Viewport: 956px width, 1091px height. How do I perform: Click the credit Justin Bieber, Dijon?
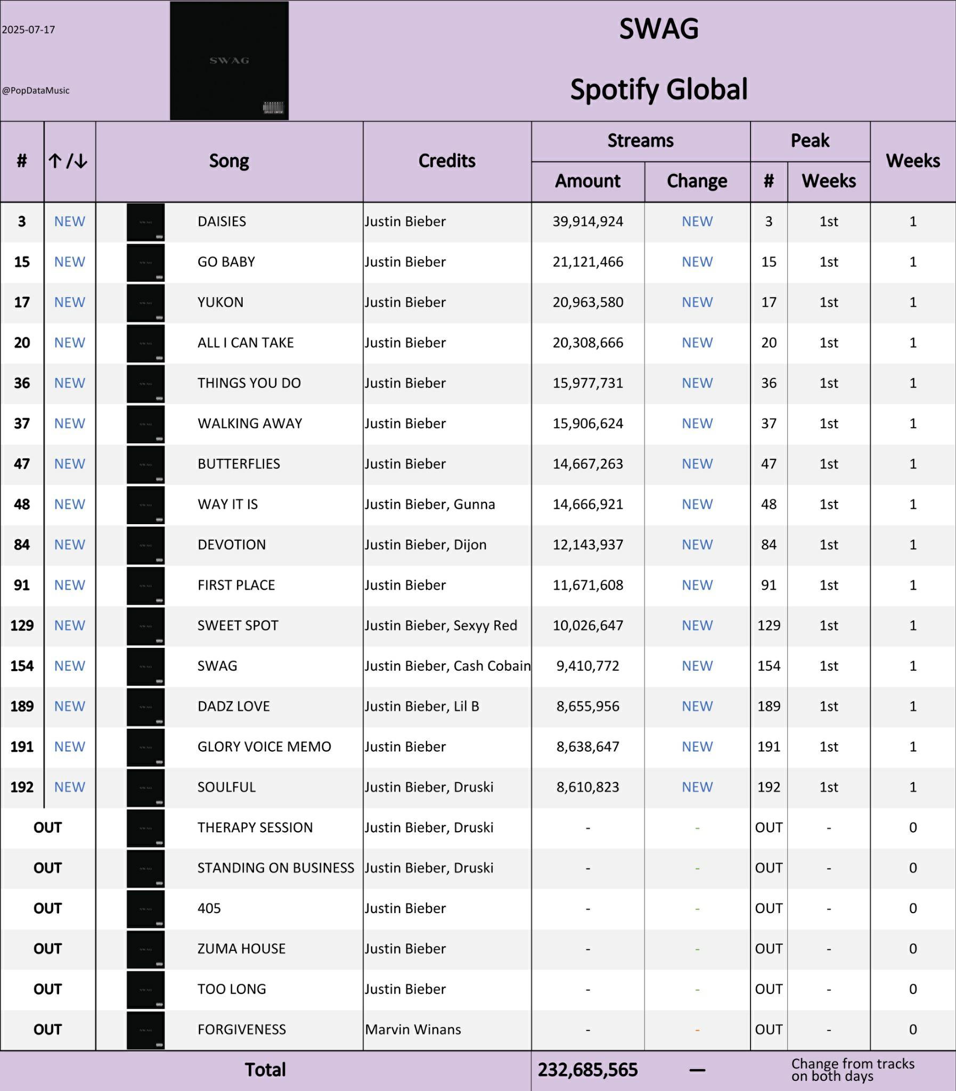[x=426, y=544]
